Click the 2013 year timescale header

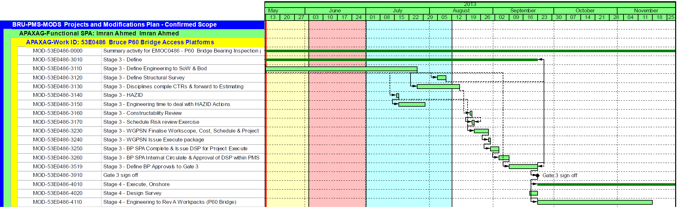(470, 4)
